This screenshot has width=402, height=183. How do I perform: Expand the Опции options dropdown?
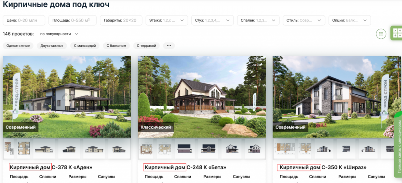[350, 20]
